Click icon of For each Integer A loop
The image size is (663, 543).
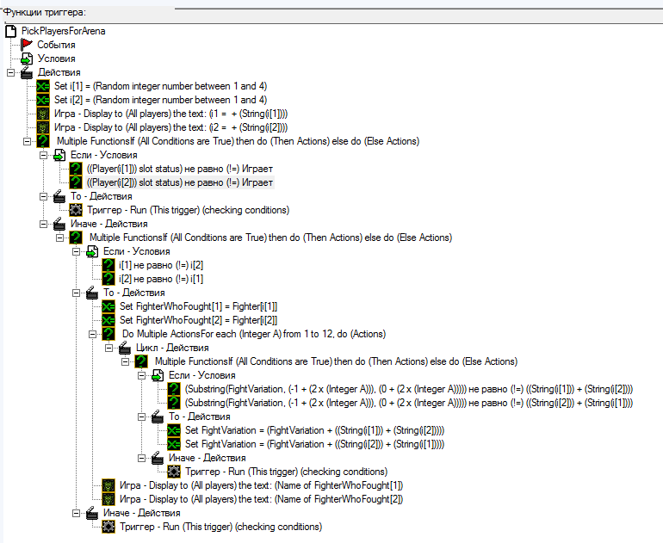[x=108, y=334]
